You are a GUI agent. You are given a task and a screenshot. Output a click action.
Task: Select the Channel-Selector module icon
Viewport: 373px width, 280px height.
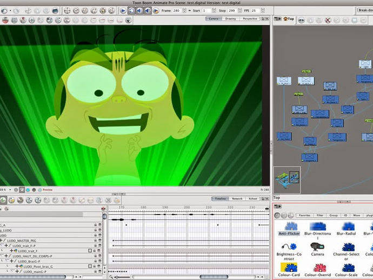(348, 247)
